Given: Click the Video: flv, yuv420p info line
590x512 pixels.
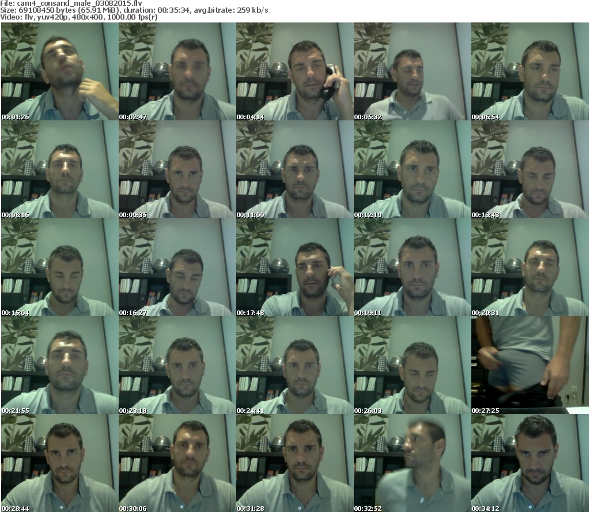Looking at the screenshot, I should coord(78,17).
